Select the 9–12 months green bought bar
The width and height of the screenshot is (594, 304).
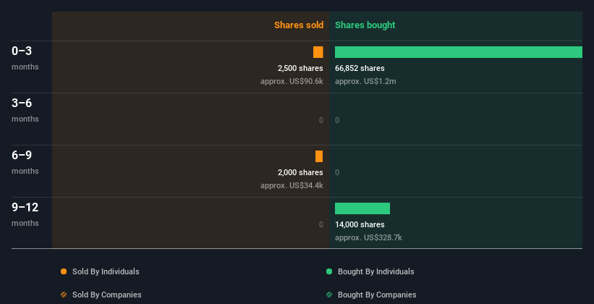(x=362, y=208)
